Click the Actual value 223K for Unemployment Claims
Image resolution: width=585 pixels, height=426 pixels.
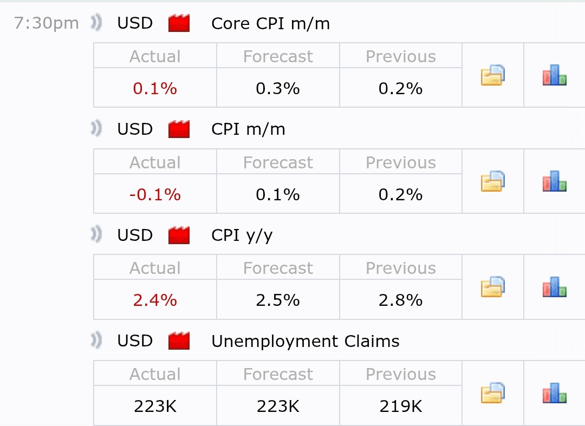click(x=155, y=405)
